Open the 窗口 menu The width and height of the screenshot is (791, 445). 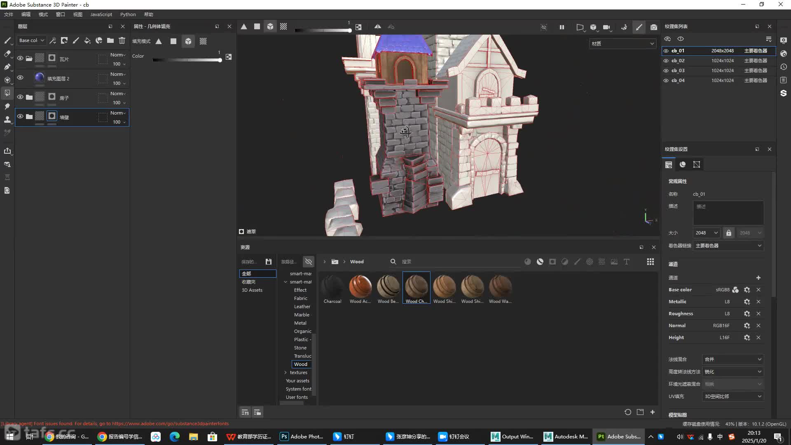coord(61,14)
